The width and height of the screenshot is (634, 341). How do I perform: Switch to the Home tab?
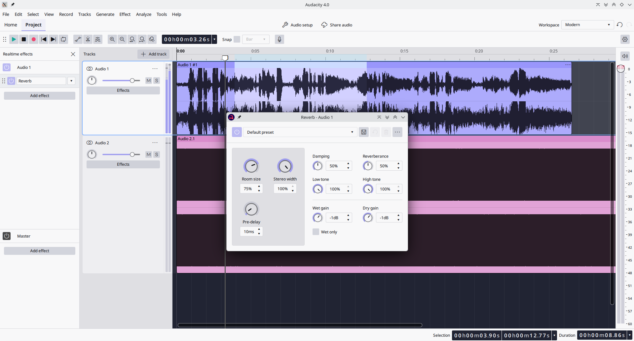(11, 25)
